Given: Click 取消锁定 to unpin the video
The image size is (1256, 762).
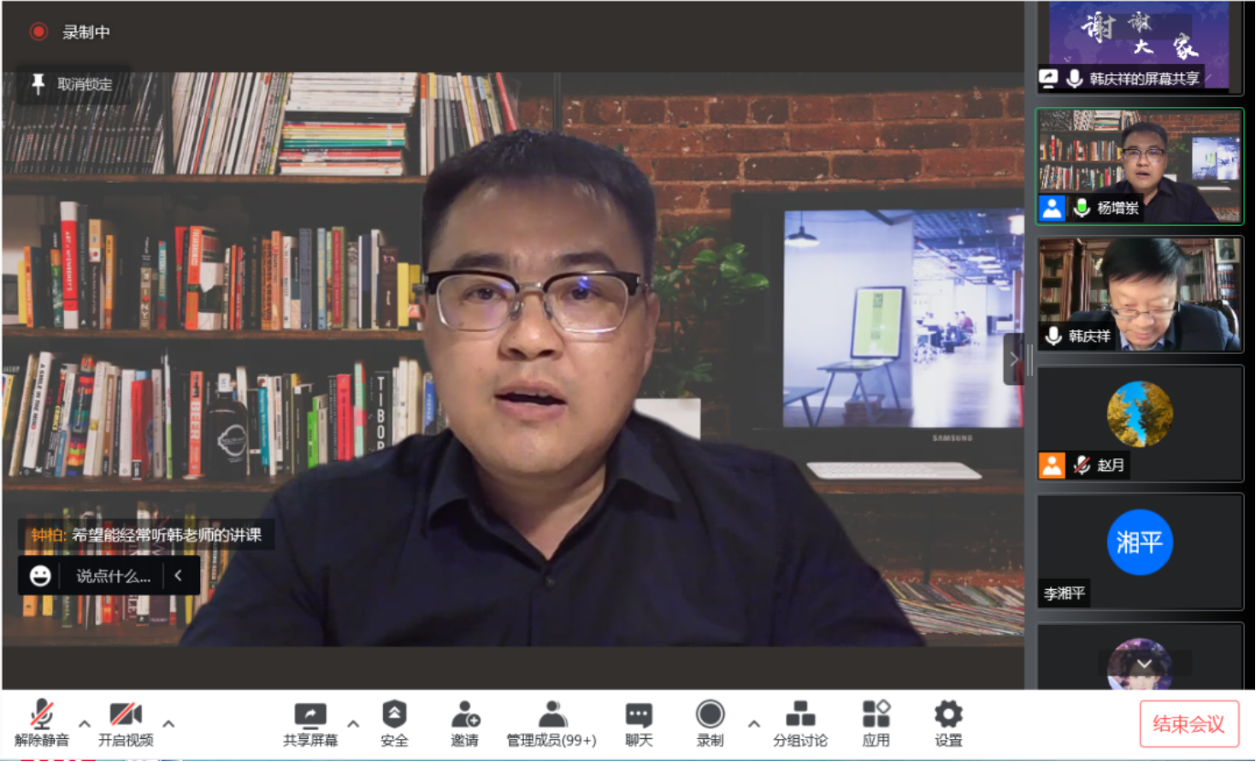Looking at the screenshot, I should pyautogui.click(x=73, y=84).
